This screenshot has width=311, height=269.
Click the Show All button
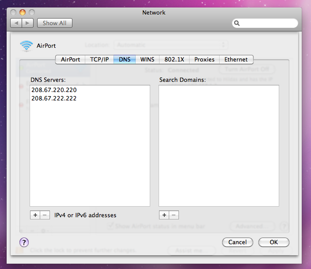click(54, 23)
